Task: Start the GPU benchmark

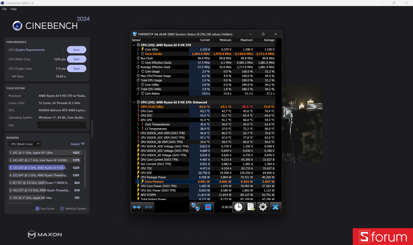Action: pos(76,50)
